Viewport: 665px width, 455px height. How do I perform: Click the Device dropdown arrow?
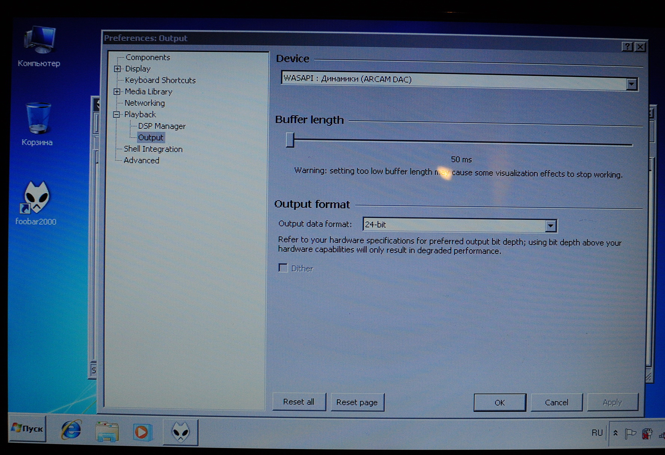coord(631,84)
